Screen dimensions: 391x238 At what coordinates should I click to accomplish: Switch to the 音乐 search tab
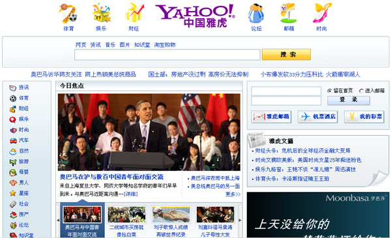point(110,45)
